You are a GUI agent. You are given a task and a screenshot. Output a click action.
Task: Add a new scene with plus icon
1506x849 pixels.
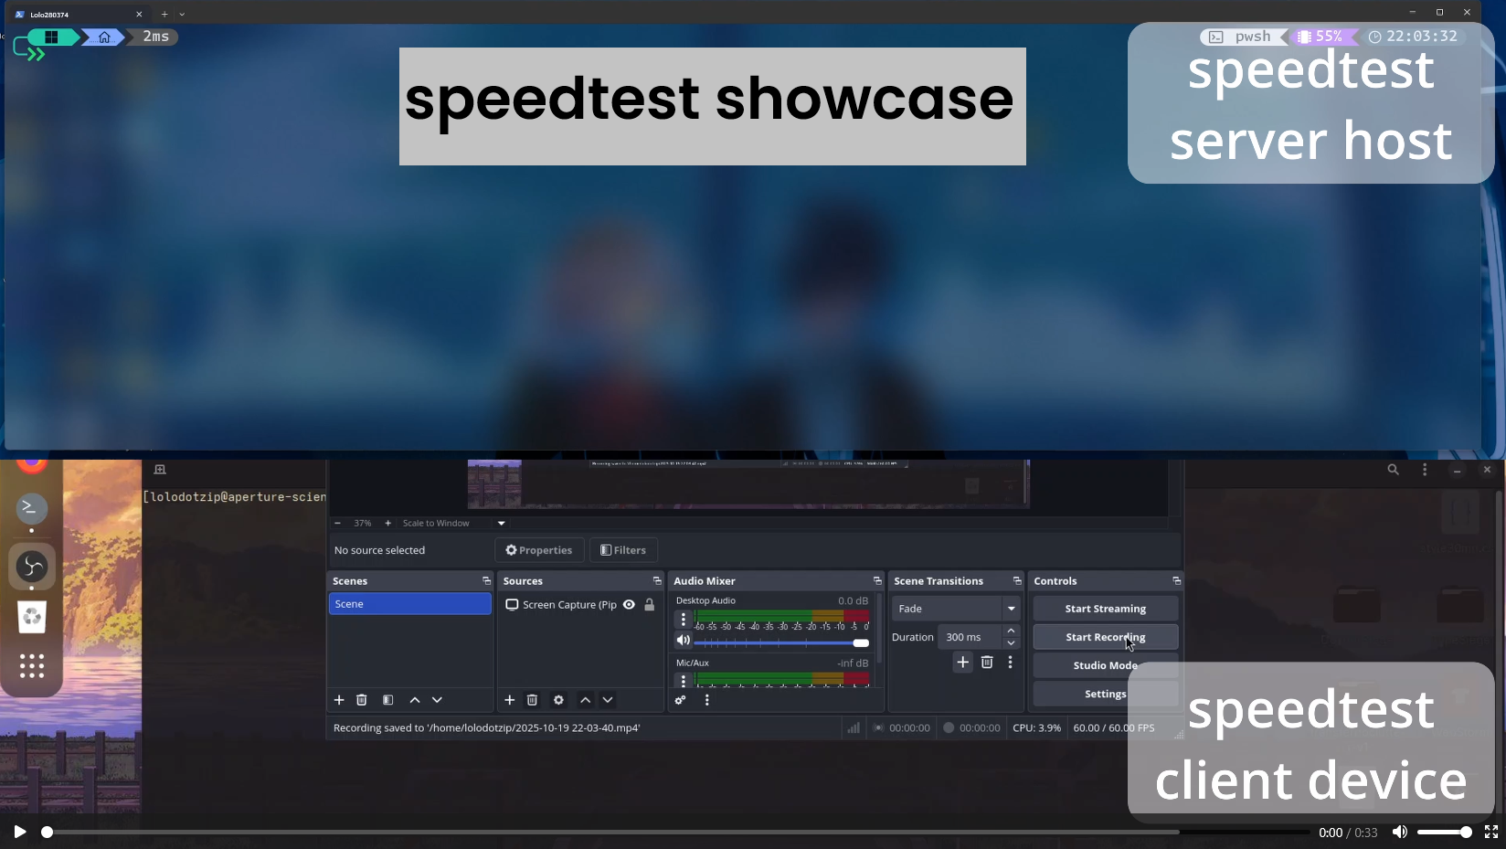click(x=339, y=700)
